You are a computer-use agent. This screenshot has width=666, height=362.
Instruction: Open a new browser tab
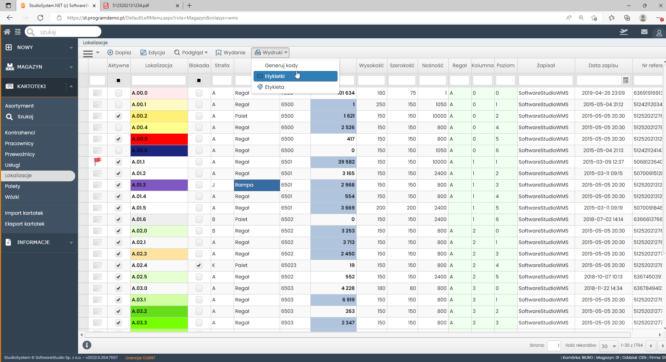click(x=189, y=6)
